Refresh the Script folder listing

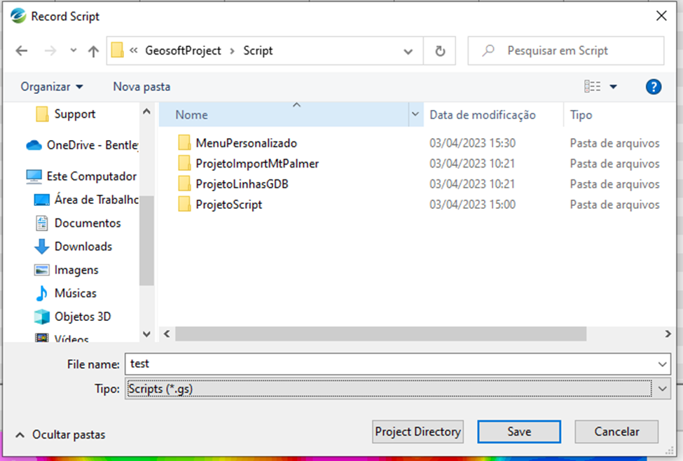pos(440,51)
